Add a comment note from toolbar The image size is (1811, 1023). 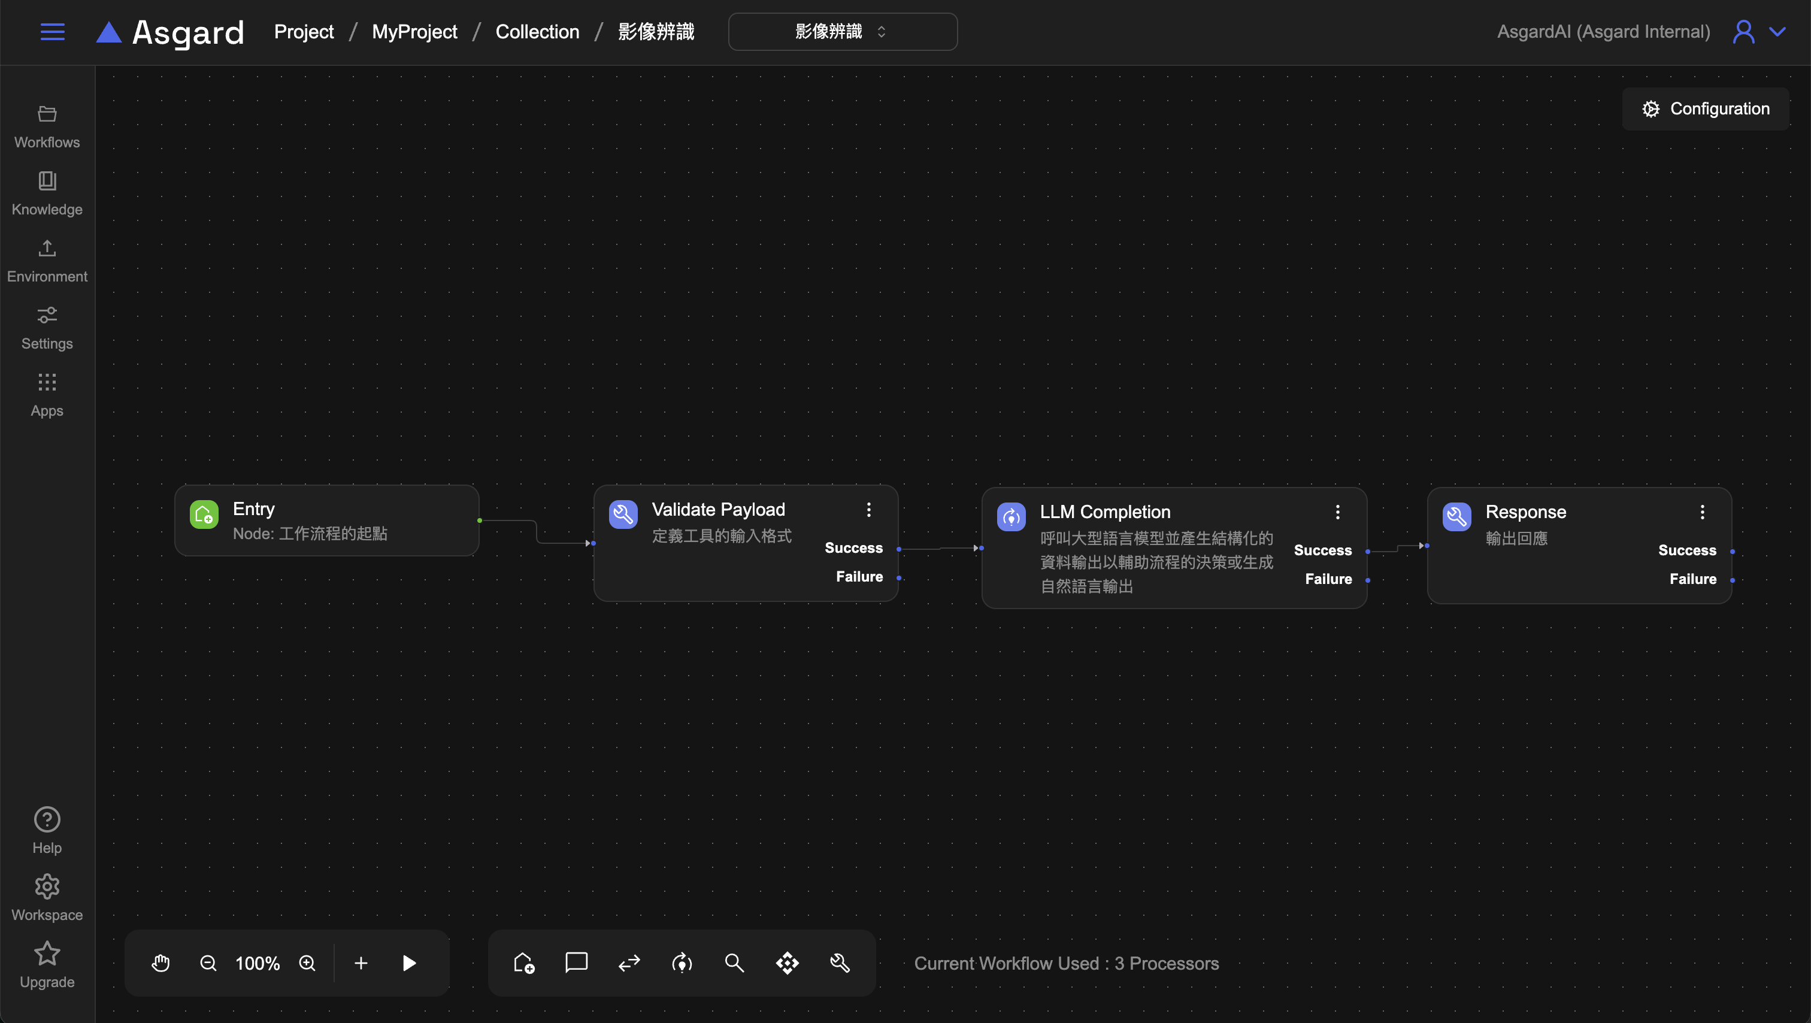pyautogui.click(x=576, y=963)
